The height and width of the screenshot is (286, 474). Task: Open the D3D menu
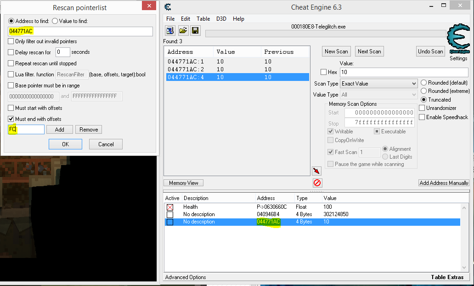tap(221, 19)
